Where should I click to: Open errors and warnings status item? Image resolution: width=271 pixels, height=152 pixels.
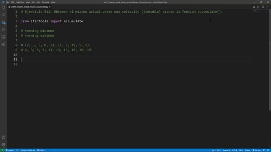coord(41,150)
